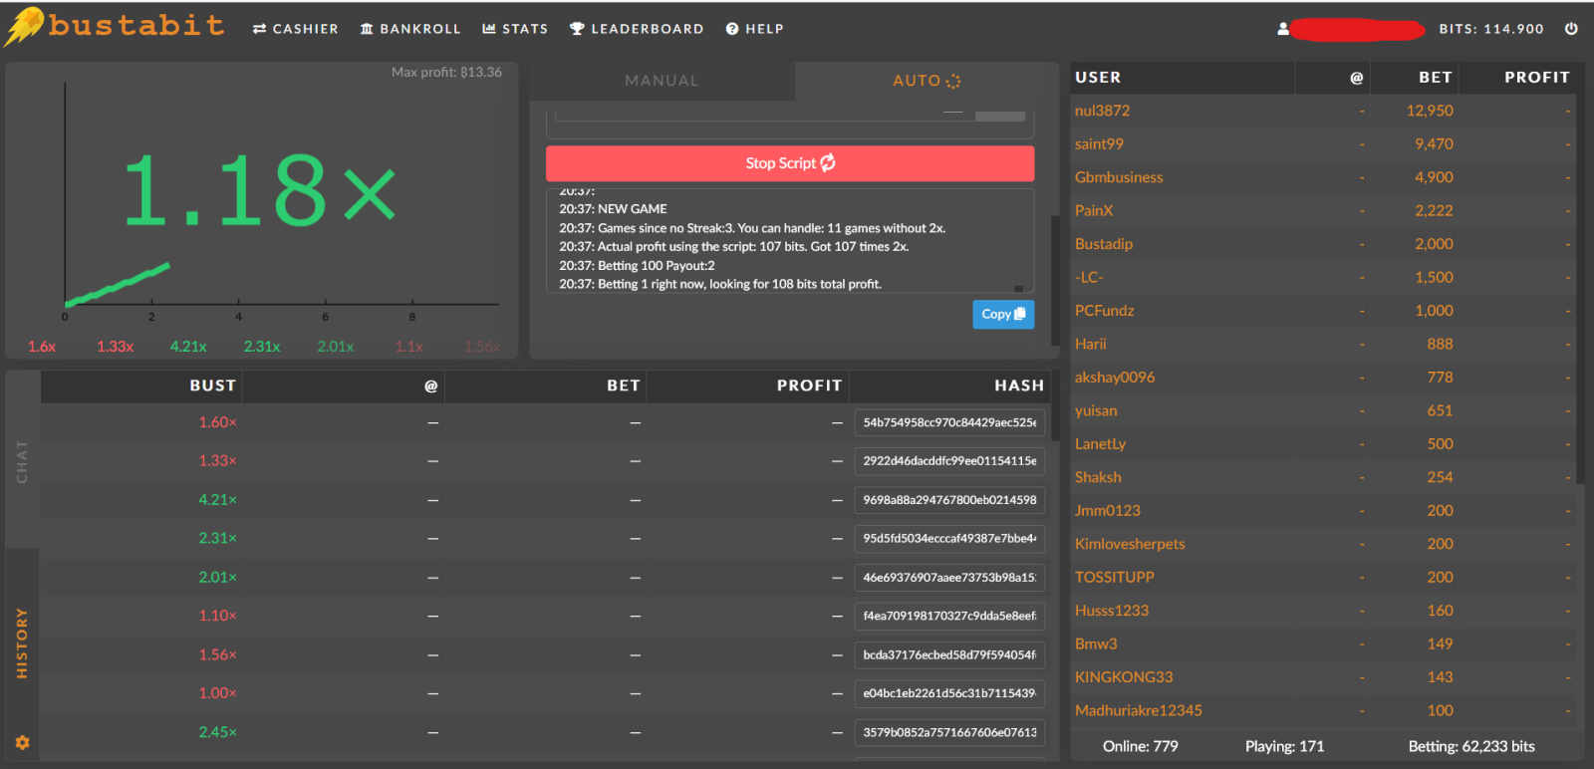Click the power logout icon
Image resolution: width=1594 pixels, height=769 pixels.
tap(1571, 29)
